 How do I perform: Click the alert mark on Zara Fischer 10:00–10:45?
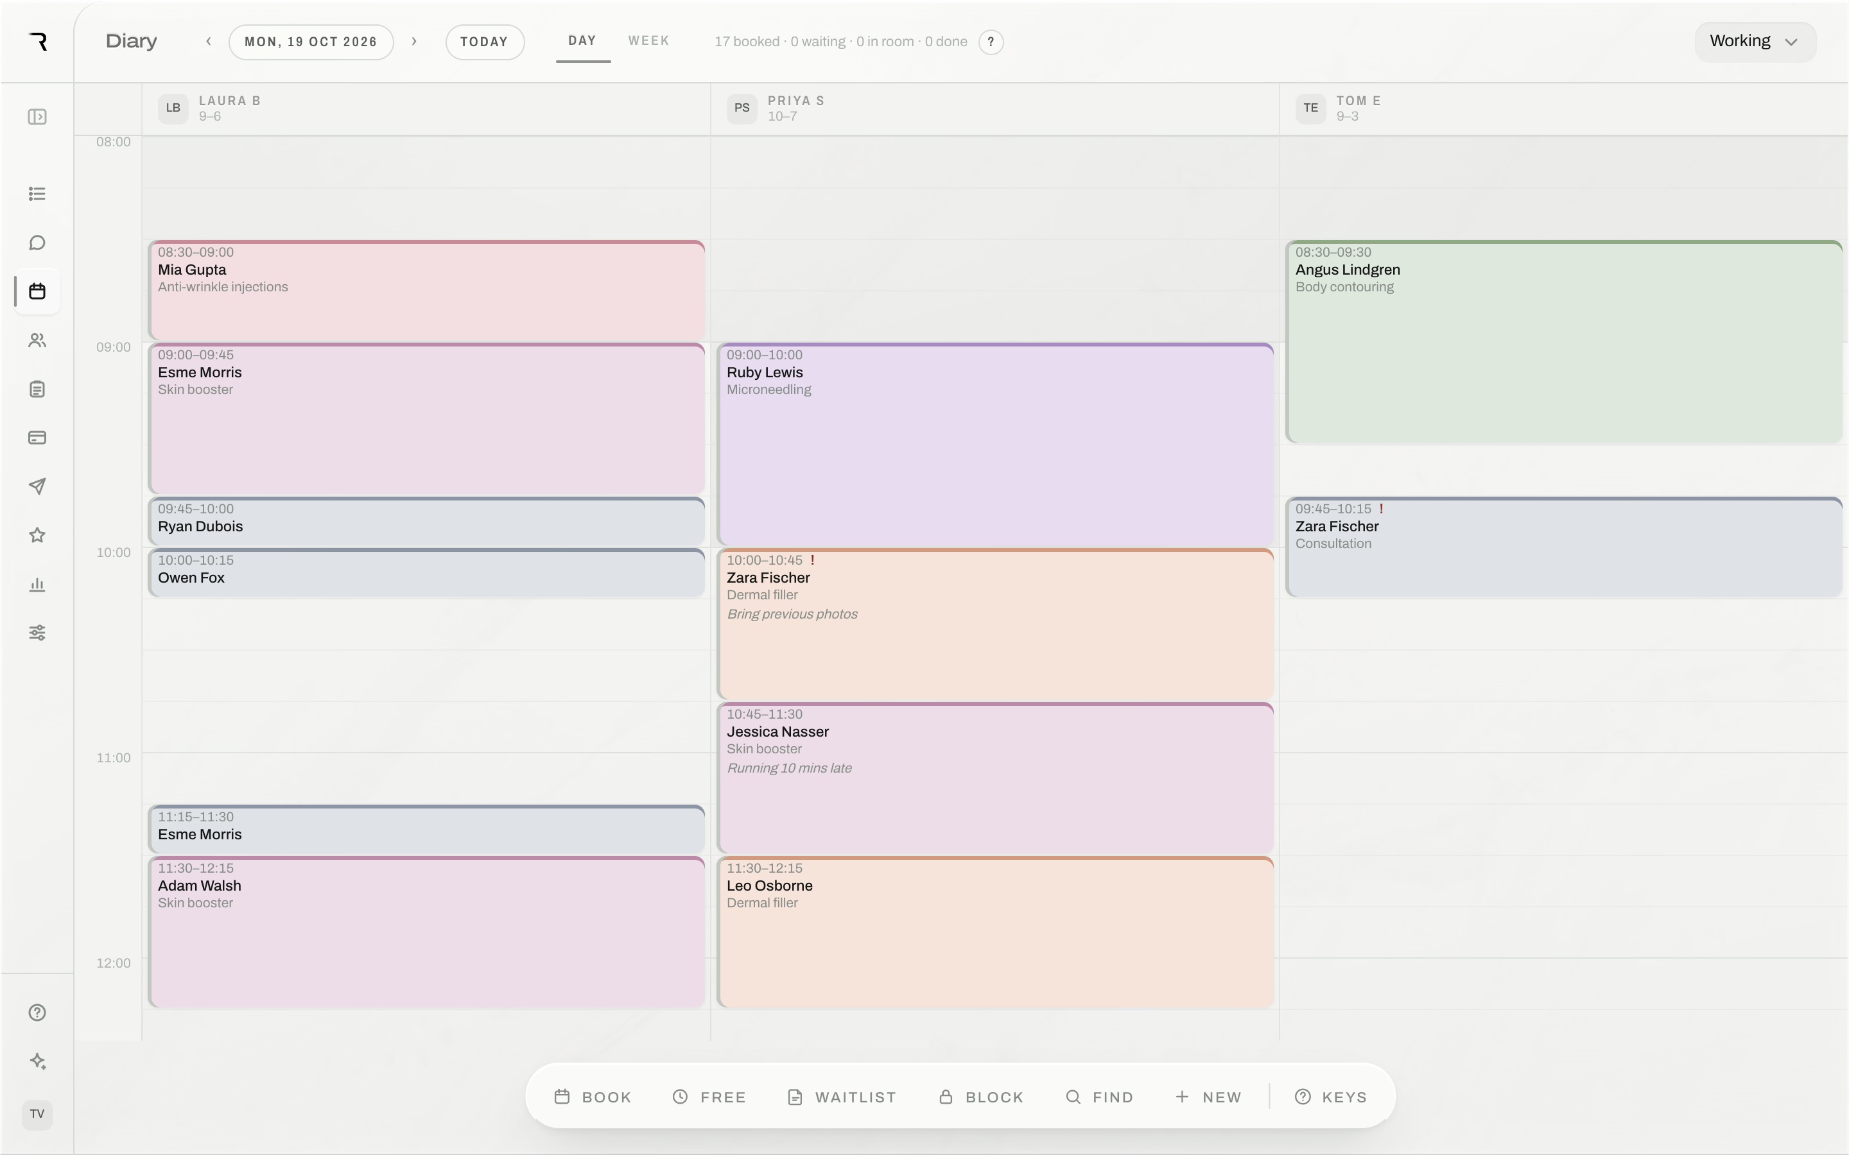click(x=812, y=560)
